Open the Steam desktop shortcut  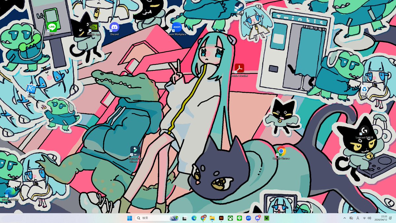pos(239,8)
